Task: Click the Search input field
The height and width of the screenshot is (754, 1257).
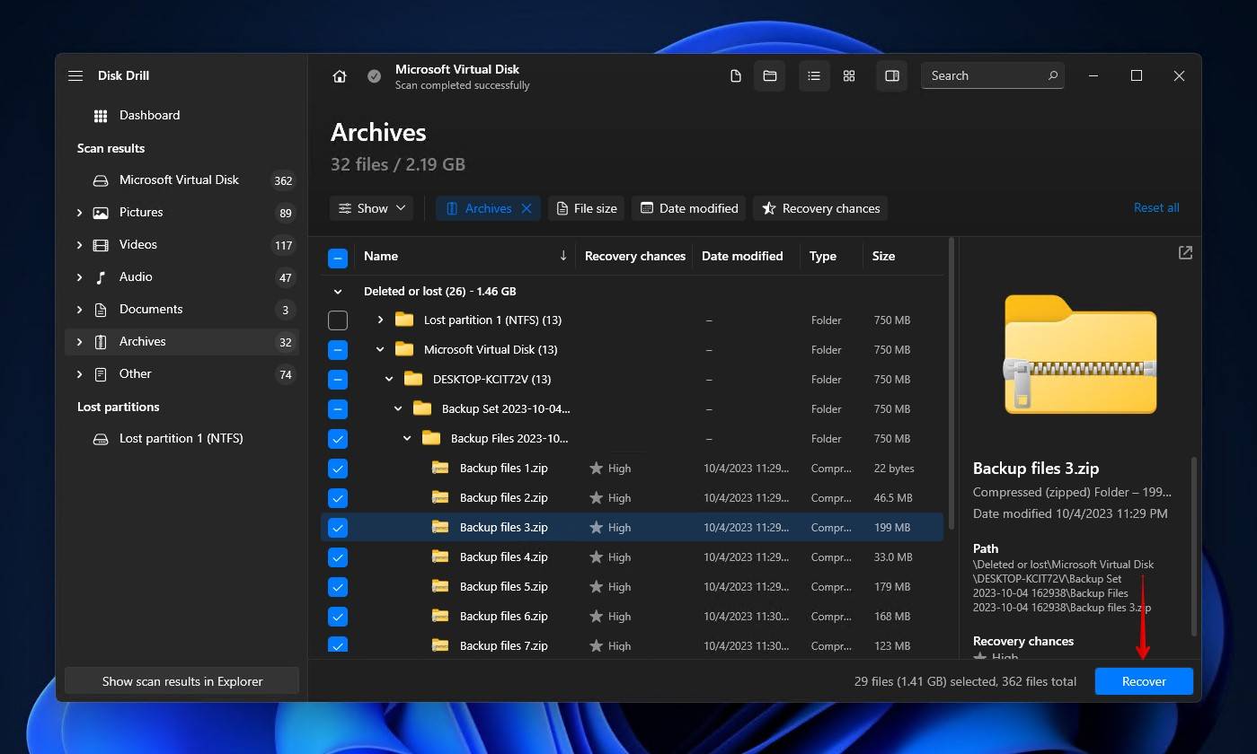Action: coord(984,76)
